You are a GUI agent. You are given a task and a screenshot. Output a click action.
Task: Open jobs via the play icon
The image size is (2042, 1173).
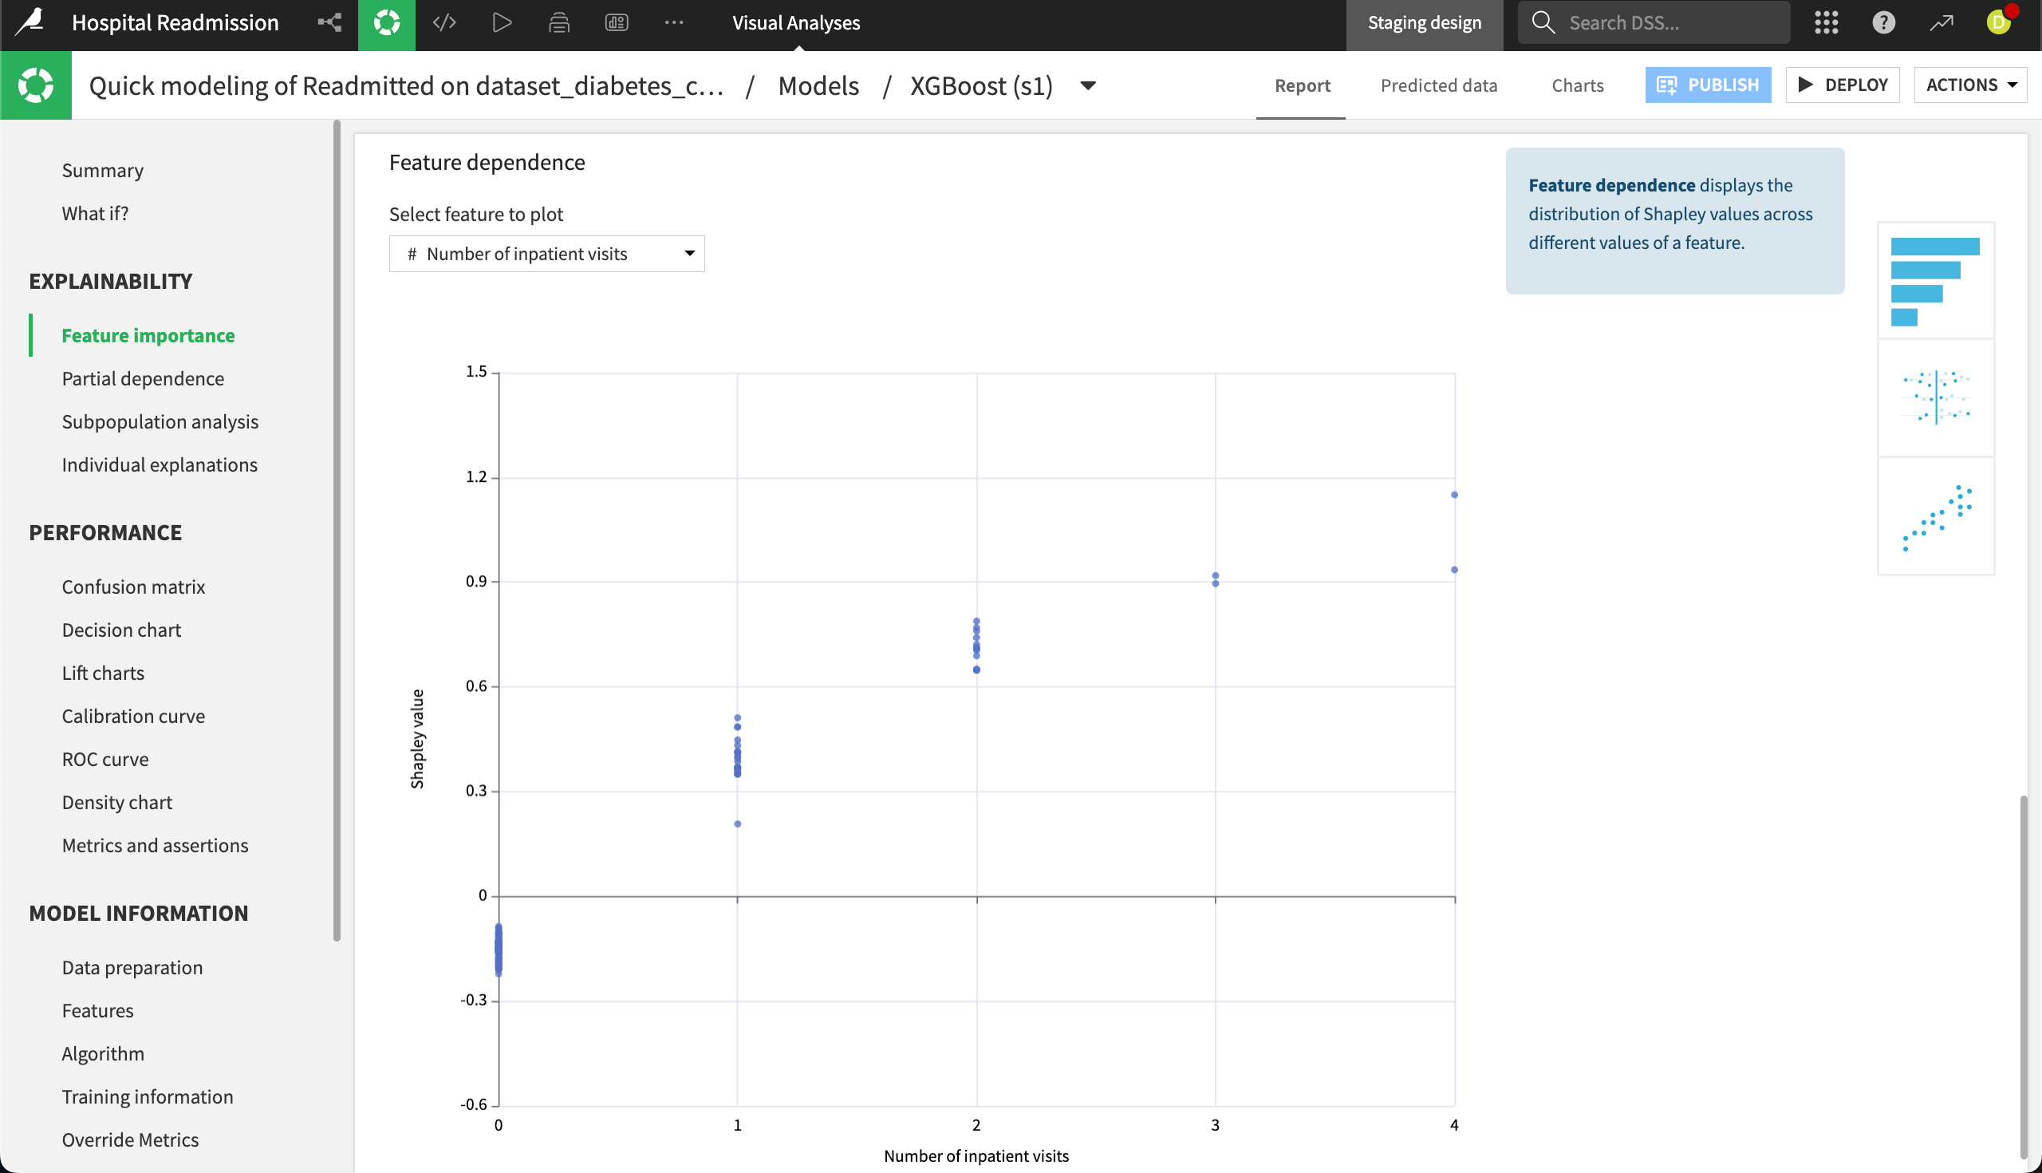502,22
